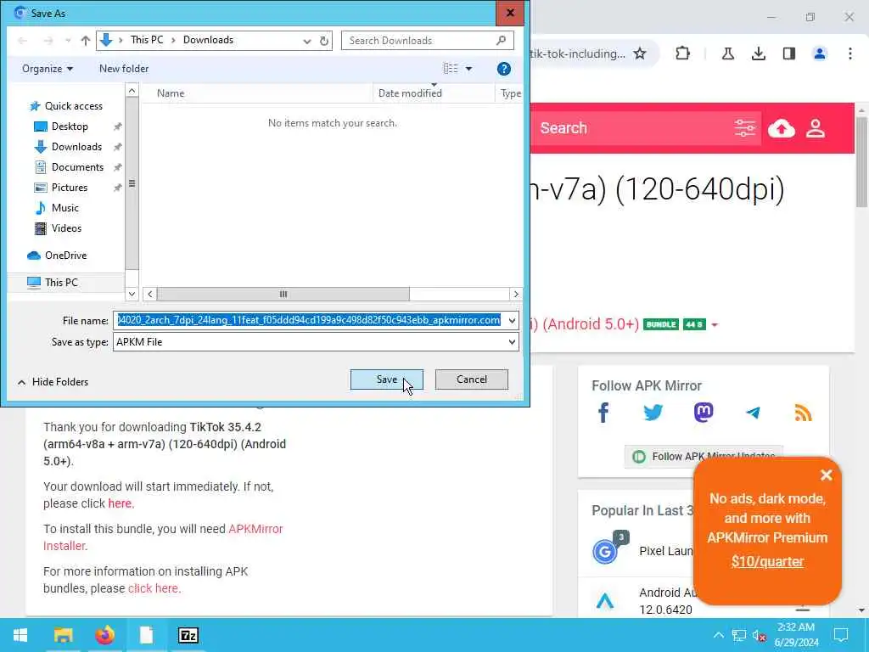Image resolution: width=869 pixels, height=652 pixels.
Task: Open Windows notification center icon
Action: [x=841, y=635]
